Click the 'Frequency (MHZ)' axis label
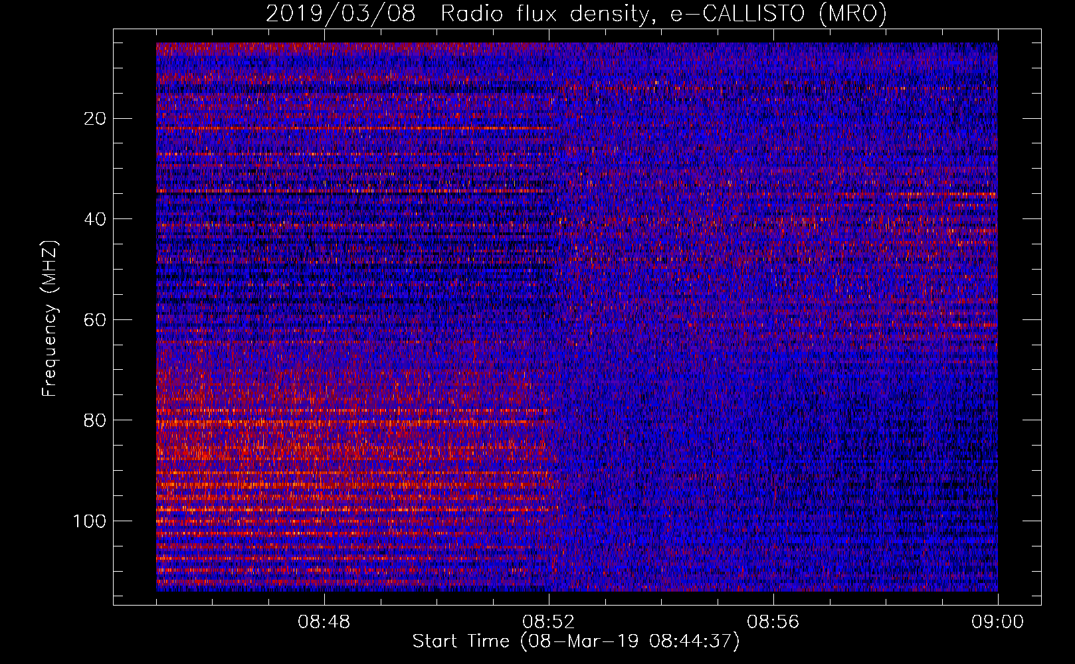This screenshot has width=1075, height=664. 50,318
